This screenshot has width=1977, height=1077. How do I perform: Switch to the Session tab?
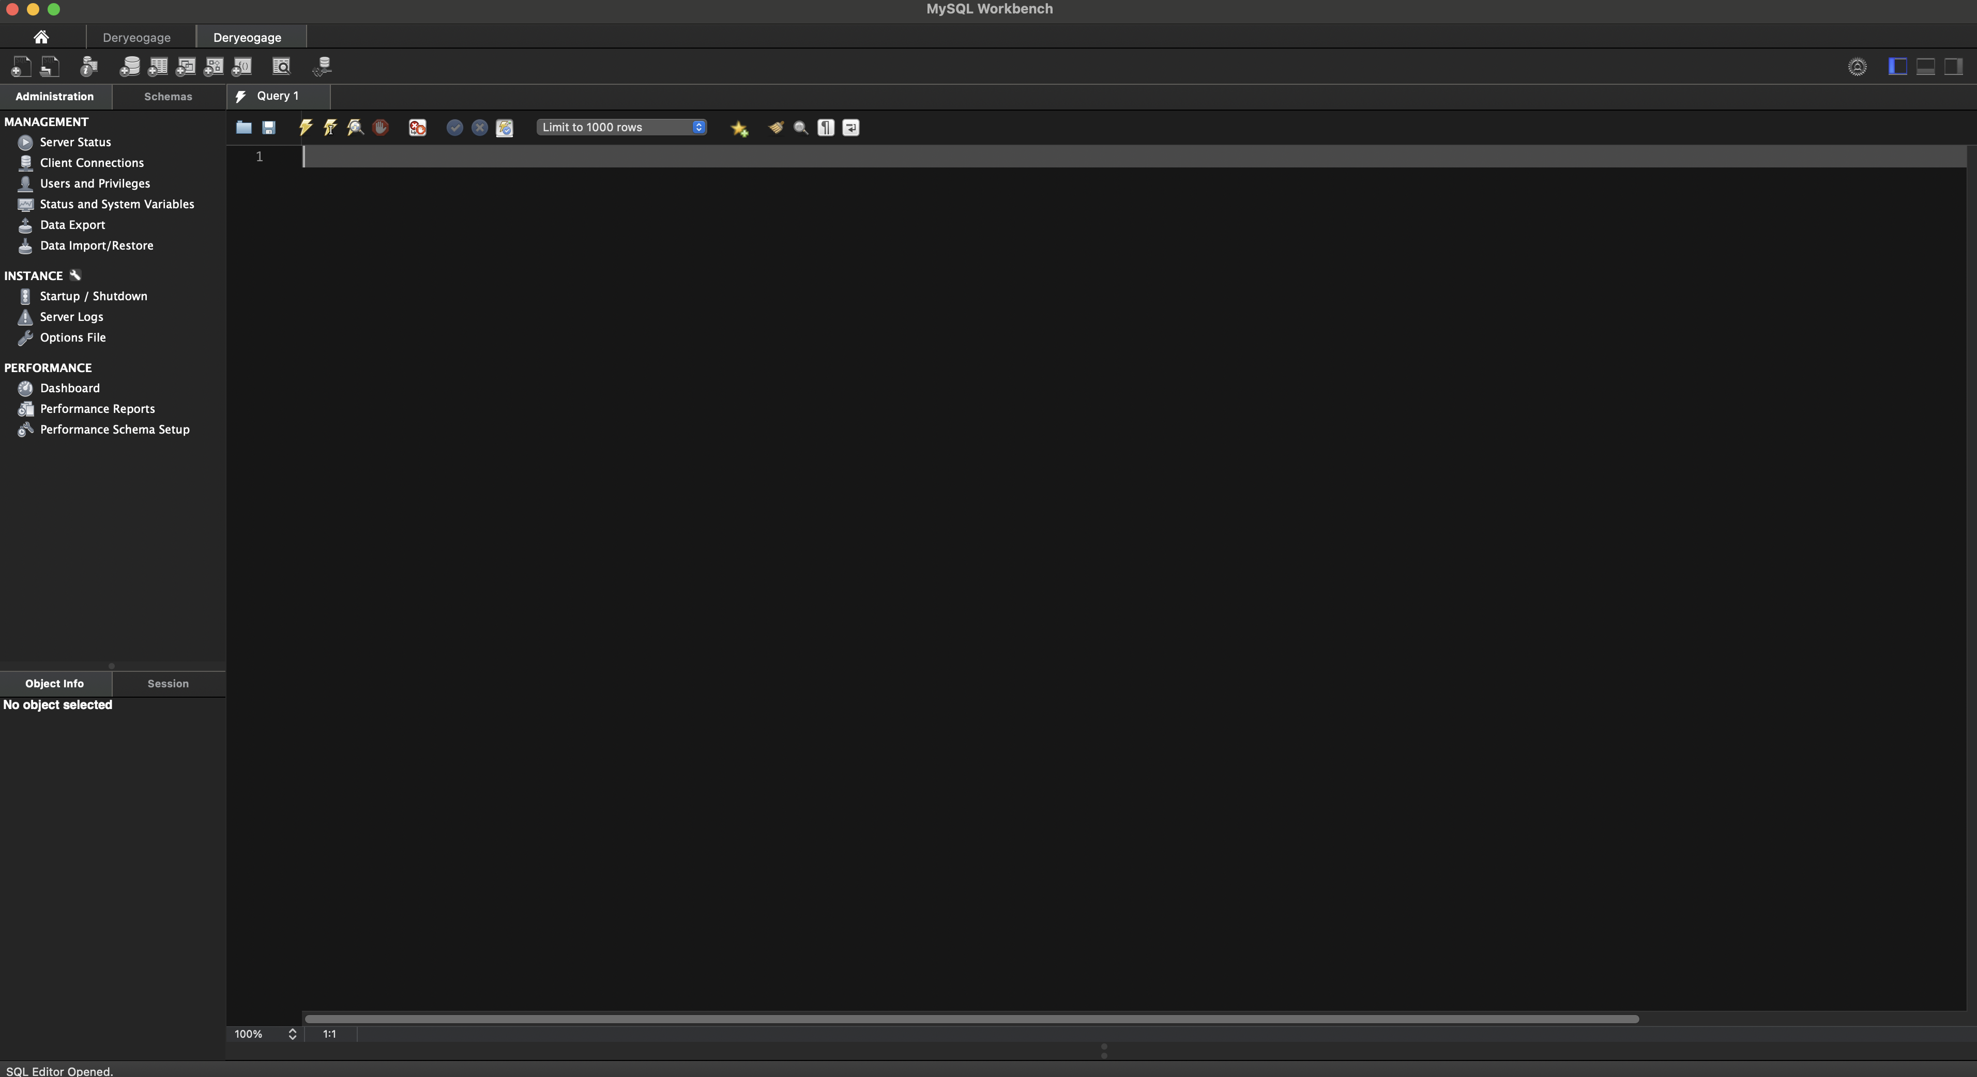point(168,684)
